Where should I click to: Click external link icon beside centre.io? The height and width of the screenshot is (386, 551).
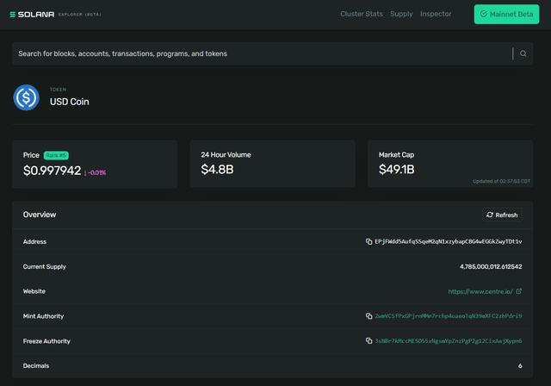tap(519, 291)
